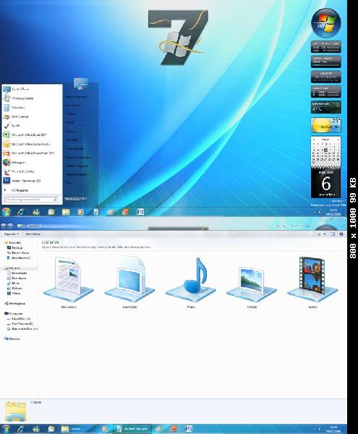This screenshot has width=358, height=434.
Task: Click the user account picture atop Start menu
Action: coord(81,84)
